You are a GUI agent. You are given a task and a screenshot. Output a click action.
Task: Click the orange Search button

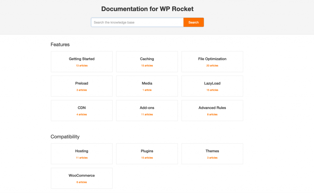(x=193, y=22)
